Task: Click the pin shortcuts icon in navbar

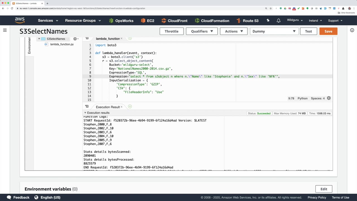Action: click(x=268, y=21)
